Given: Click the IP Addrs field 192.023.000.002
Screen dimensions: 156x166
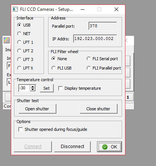Looking at the screenshot, I should (x=95, y=39).
